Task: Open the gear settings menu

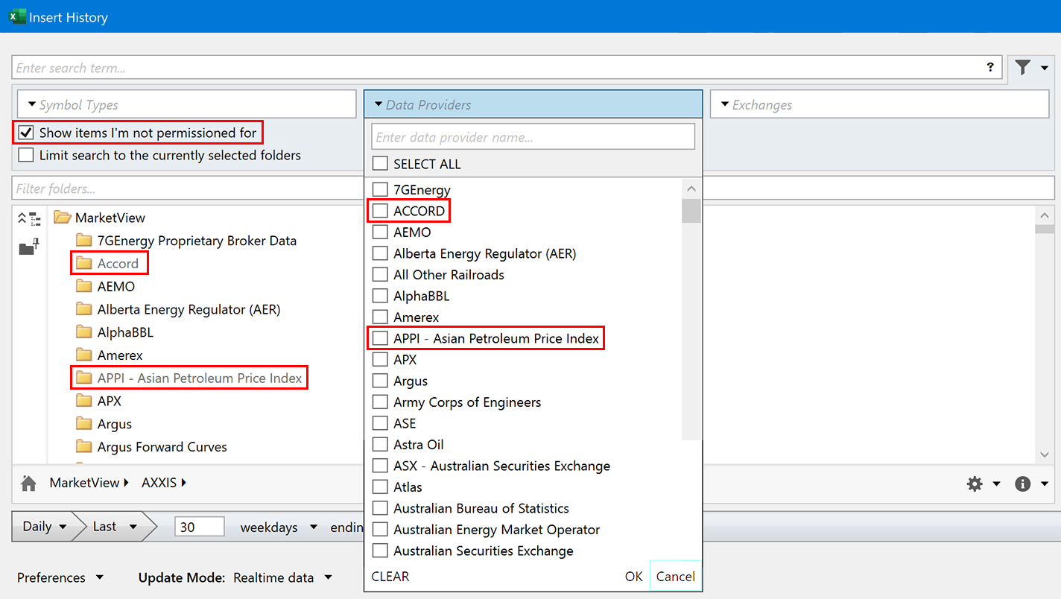Action: (x=975, y=484)
